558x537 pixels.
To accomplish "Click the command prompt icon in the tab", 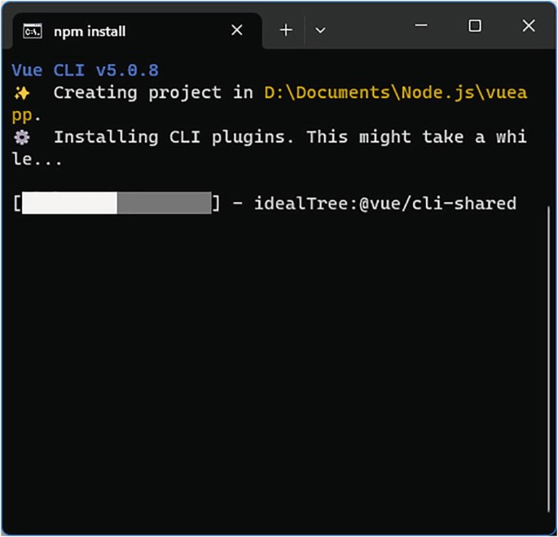I will [x=33, y=31].
